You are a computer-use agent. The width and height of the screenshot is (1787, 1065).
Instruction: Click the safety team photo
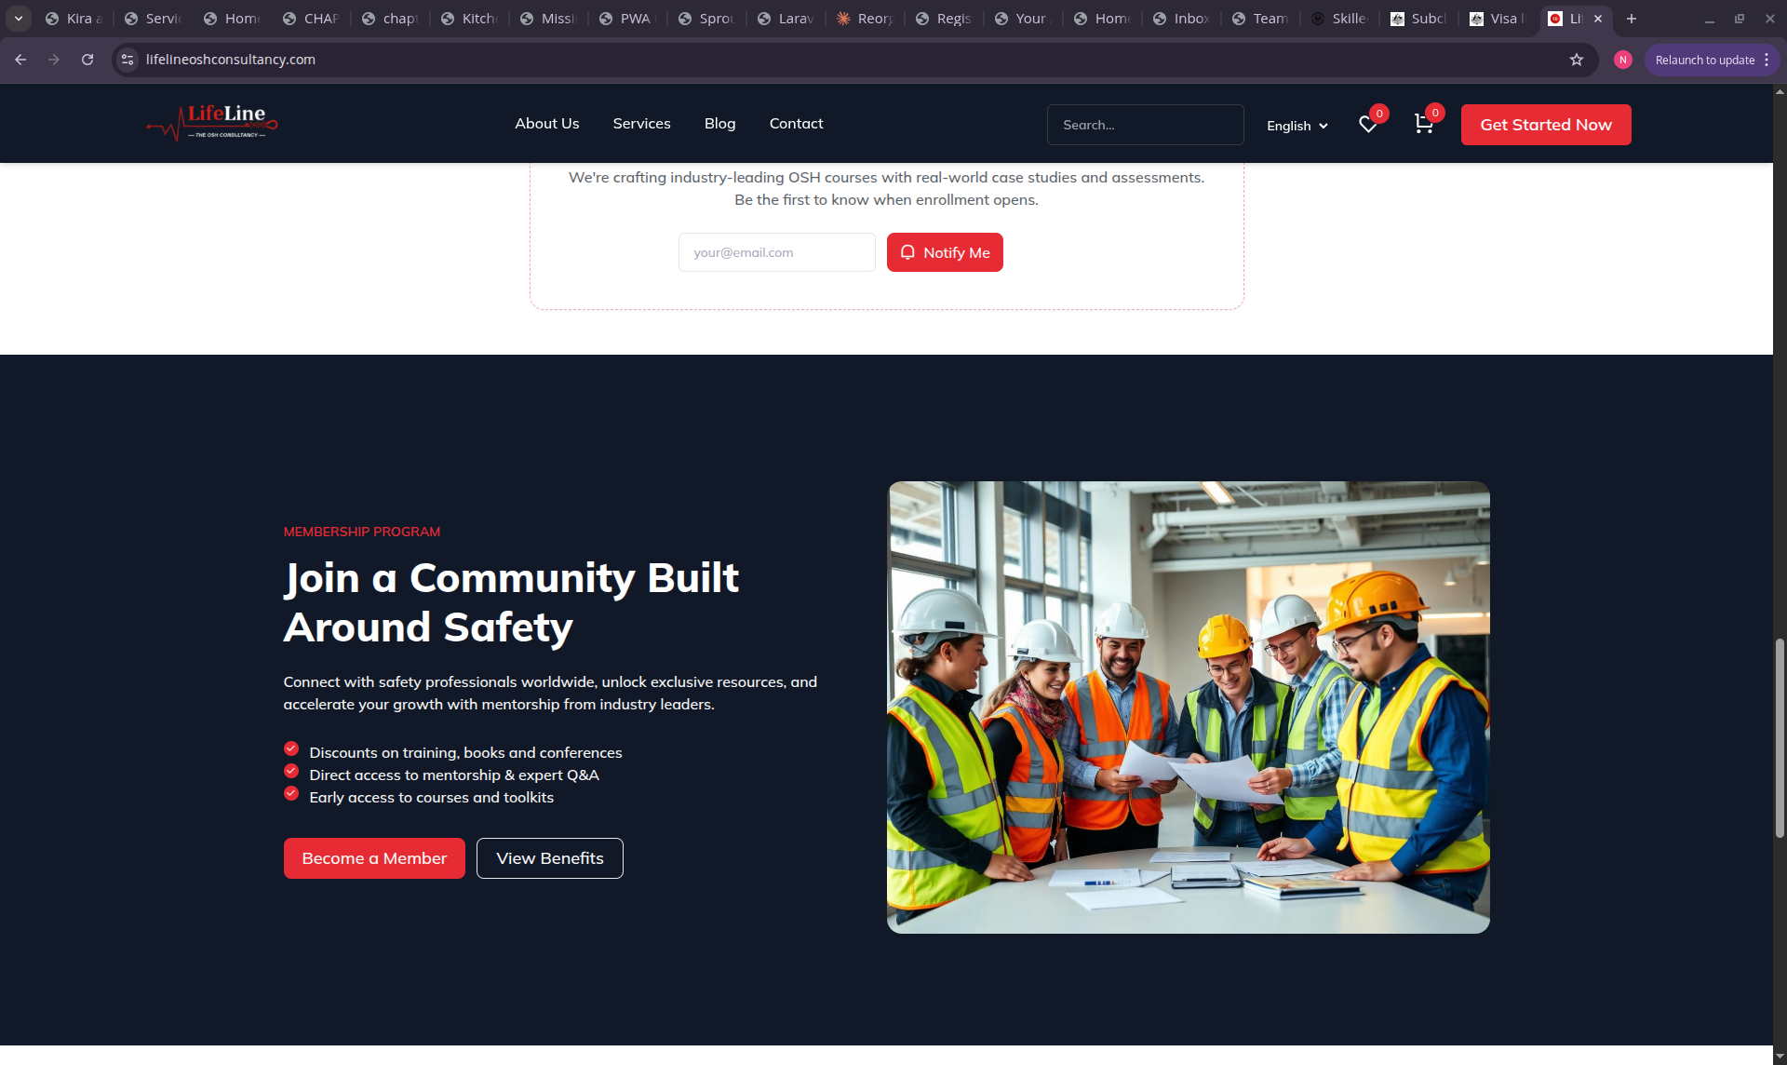(x=1189, y=708)
